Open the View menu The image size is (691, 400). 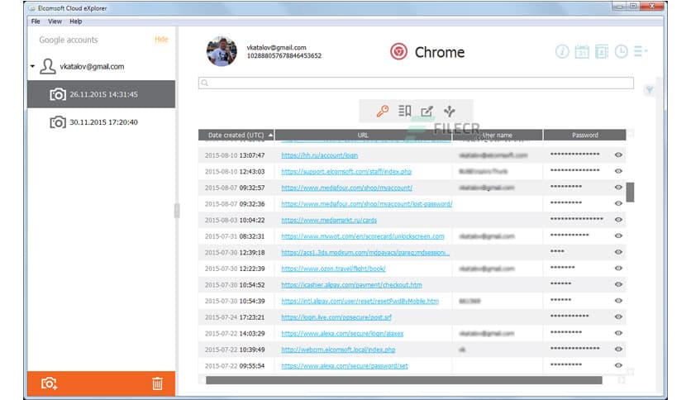(x=55, y=21)
